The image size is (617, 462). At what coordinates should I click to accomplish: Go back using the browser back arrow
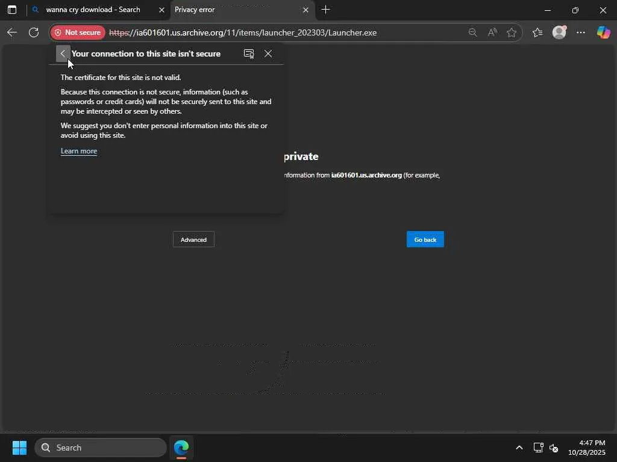[x=12, y=32]
